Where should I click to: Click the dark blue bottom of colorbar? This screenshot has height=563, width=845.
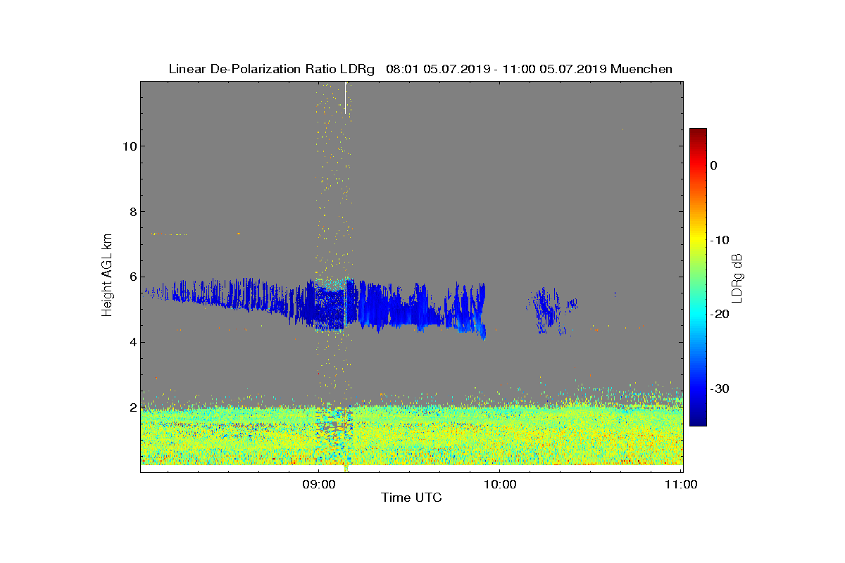[x=698, y=421]
